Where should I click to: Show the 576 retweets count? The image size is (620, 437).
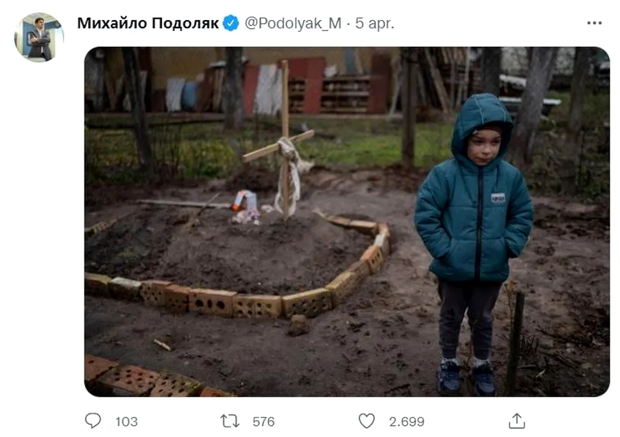[x=263, y=421]
